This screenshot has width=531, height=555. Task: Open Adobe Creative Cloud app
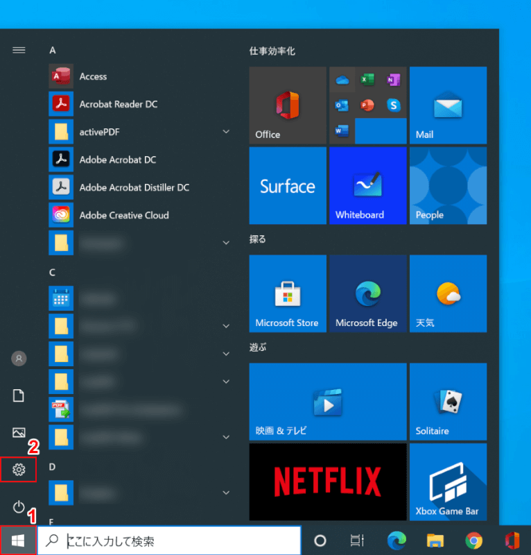click(123, 215)
